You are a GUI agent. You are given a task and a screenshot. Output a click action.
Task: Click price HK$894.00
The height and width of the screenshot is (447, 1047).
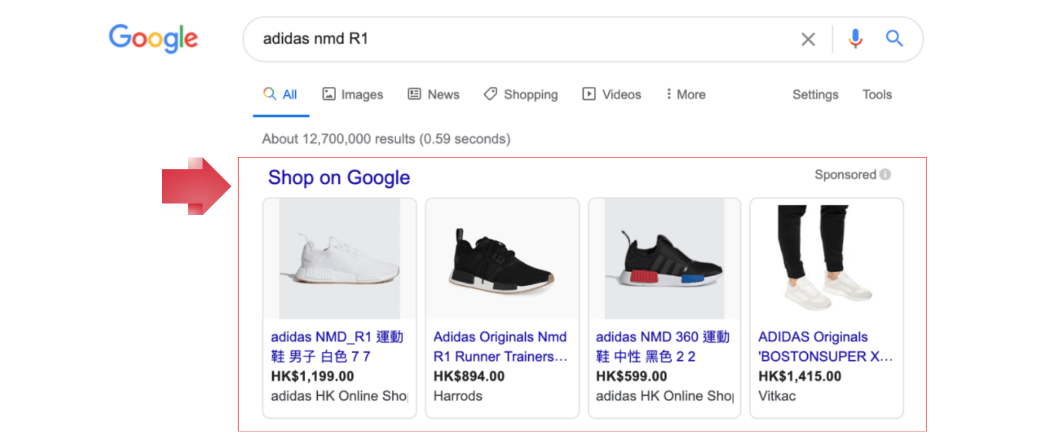pos(469,376)
